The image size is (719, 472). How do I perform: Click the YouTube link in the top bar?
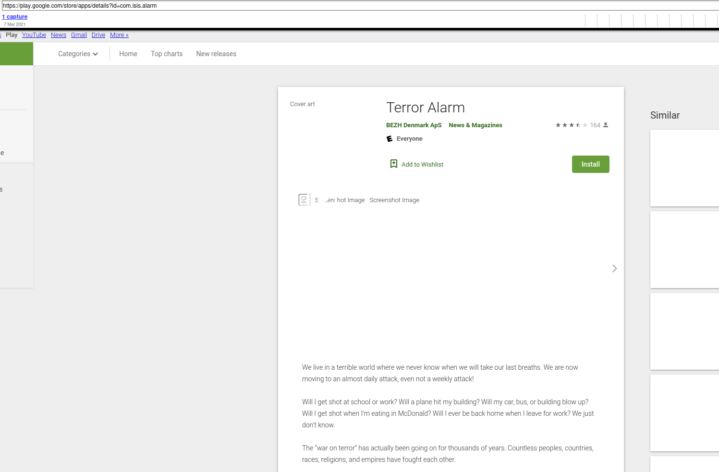(34, 35)
